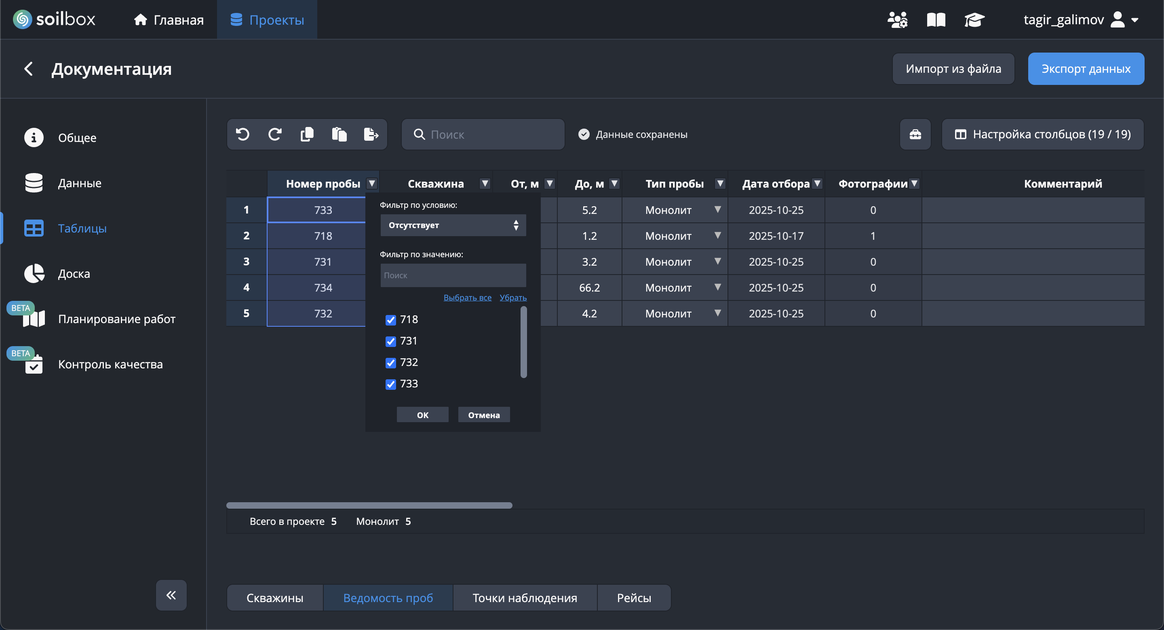
Task: Click the redo arrow icon
Action: pos(275,134)
